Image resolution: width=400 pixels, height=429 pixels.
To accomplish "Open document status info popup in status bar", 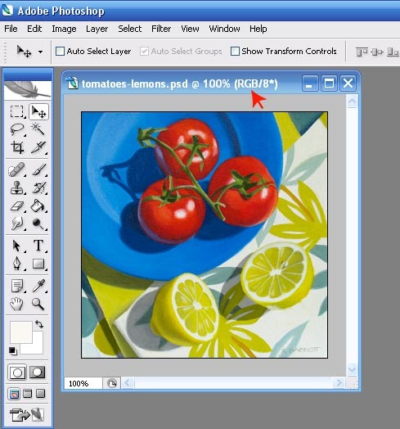I will 111,383.
